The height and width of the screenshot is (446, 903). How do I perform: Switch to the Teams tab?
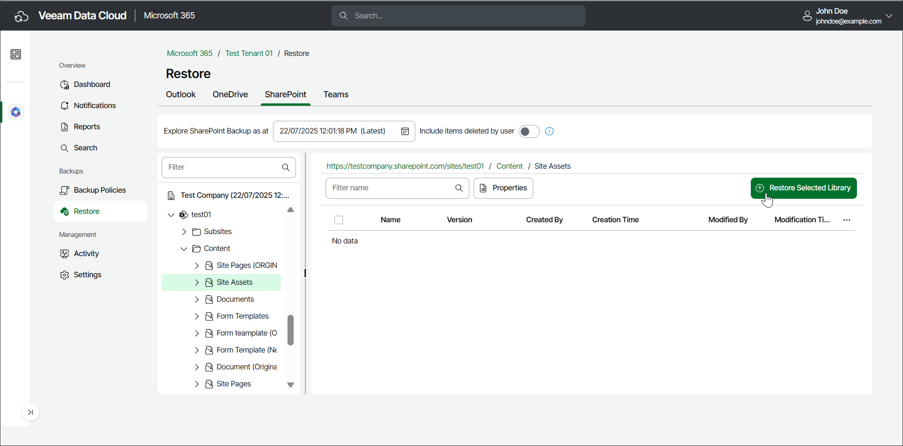click(336, 94)
